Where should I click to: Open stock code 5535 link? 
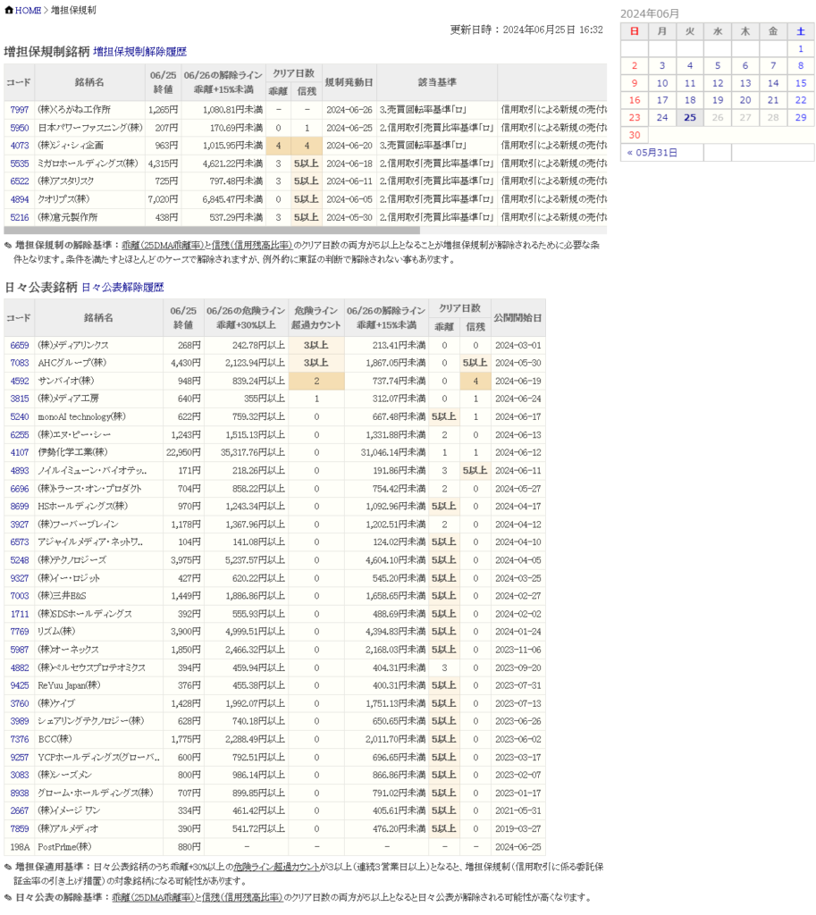click(x=20, y=164)
